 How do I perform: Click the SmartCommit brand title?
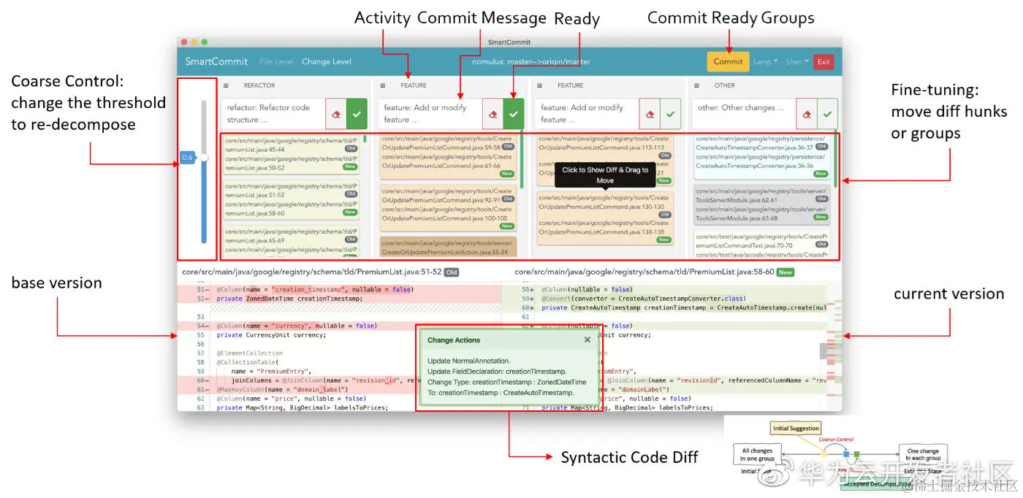[x=216, y=62]
